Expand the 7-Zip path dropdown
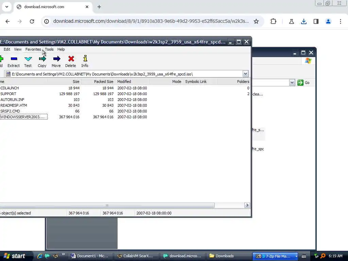 (x=245, y=74)
